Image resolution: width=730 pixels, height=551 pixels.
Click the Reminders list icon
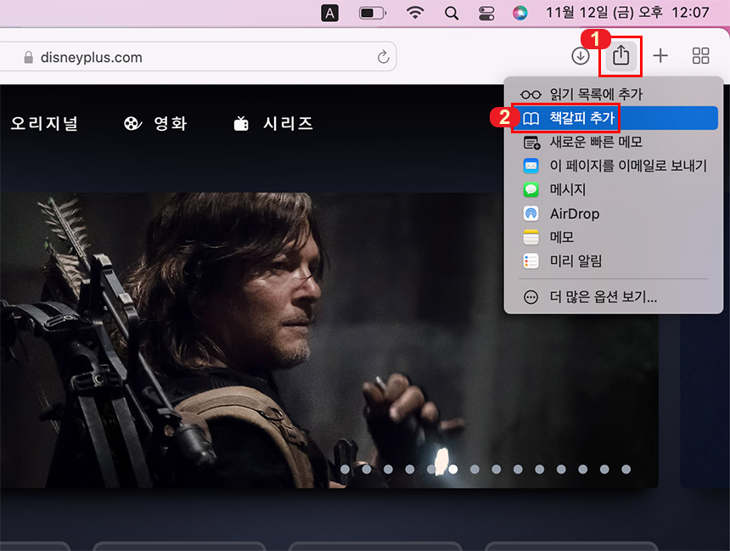tap(531, 261)
